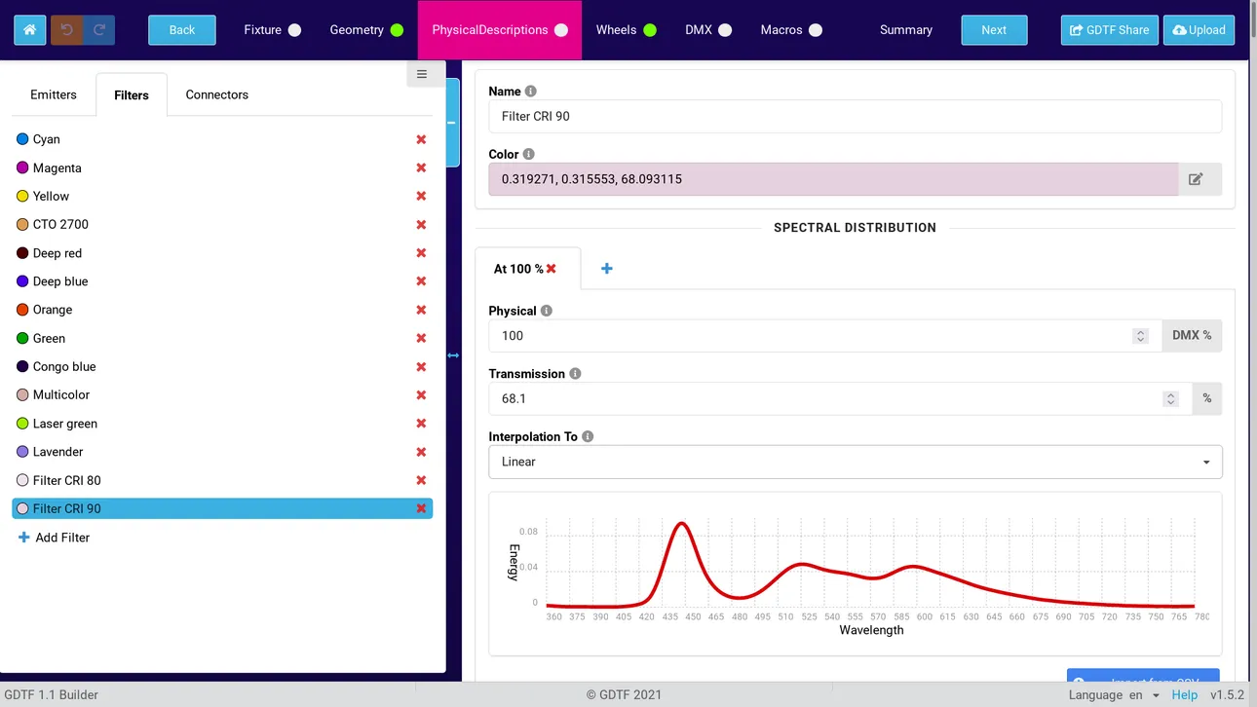Screen dimensions: 1257x707
Task: Click the info icon next to Transmission
Action: point(575,374)
